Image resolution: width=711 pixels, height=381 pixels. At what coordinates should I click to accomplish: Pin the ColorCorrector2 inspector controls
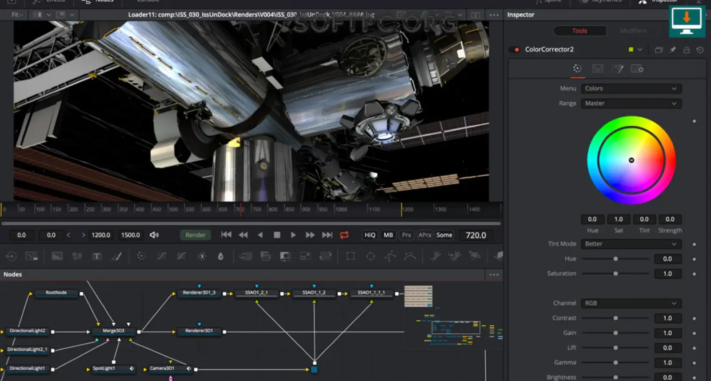point(672,50)
